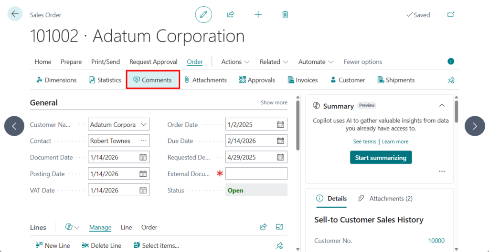Click Start summarizing button
489x252 pixels.
(x=381, y=158)
